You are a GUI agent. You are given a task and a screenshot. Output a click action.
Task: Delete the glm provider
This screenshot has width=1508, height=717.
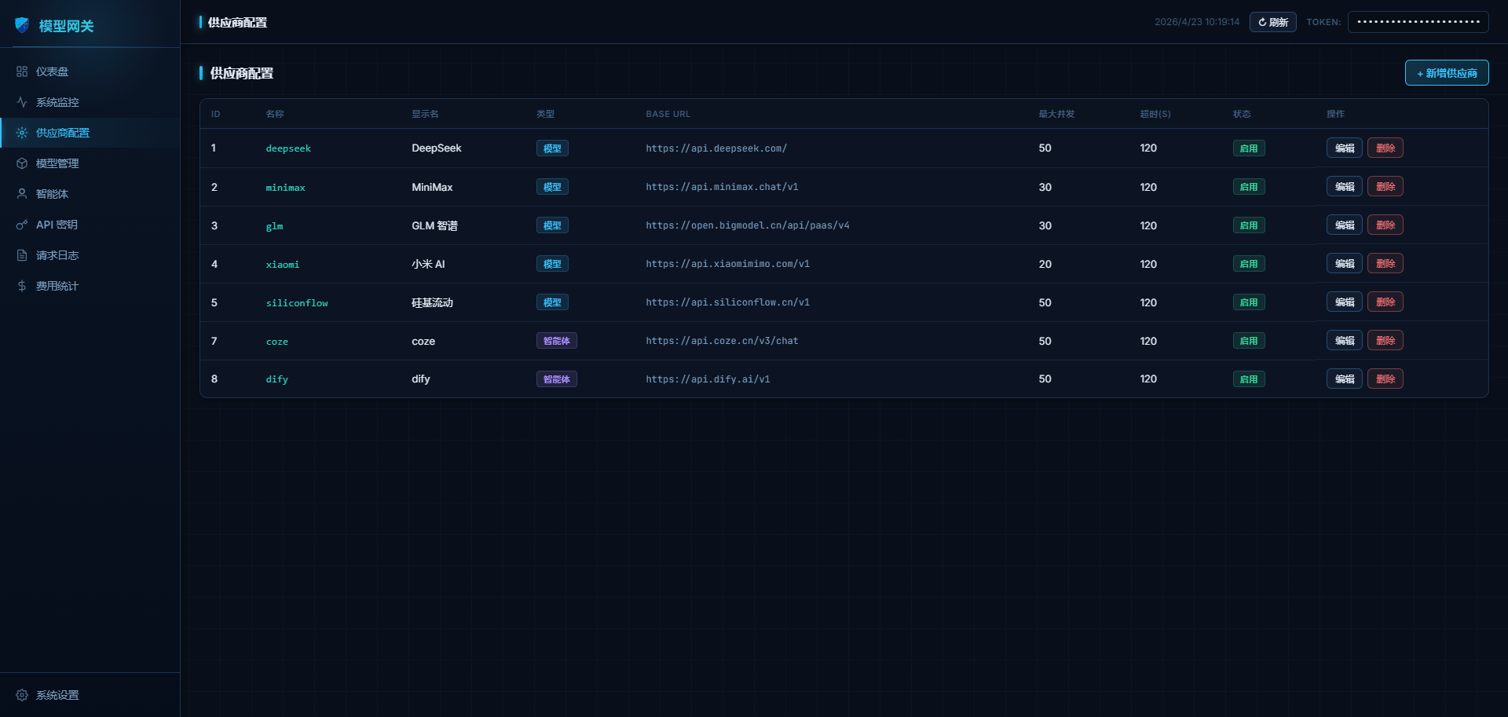pyautogui.click(x=1385, y=225)
